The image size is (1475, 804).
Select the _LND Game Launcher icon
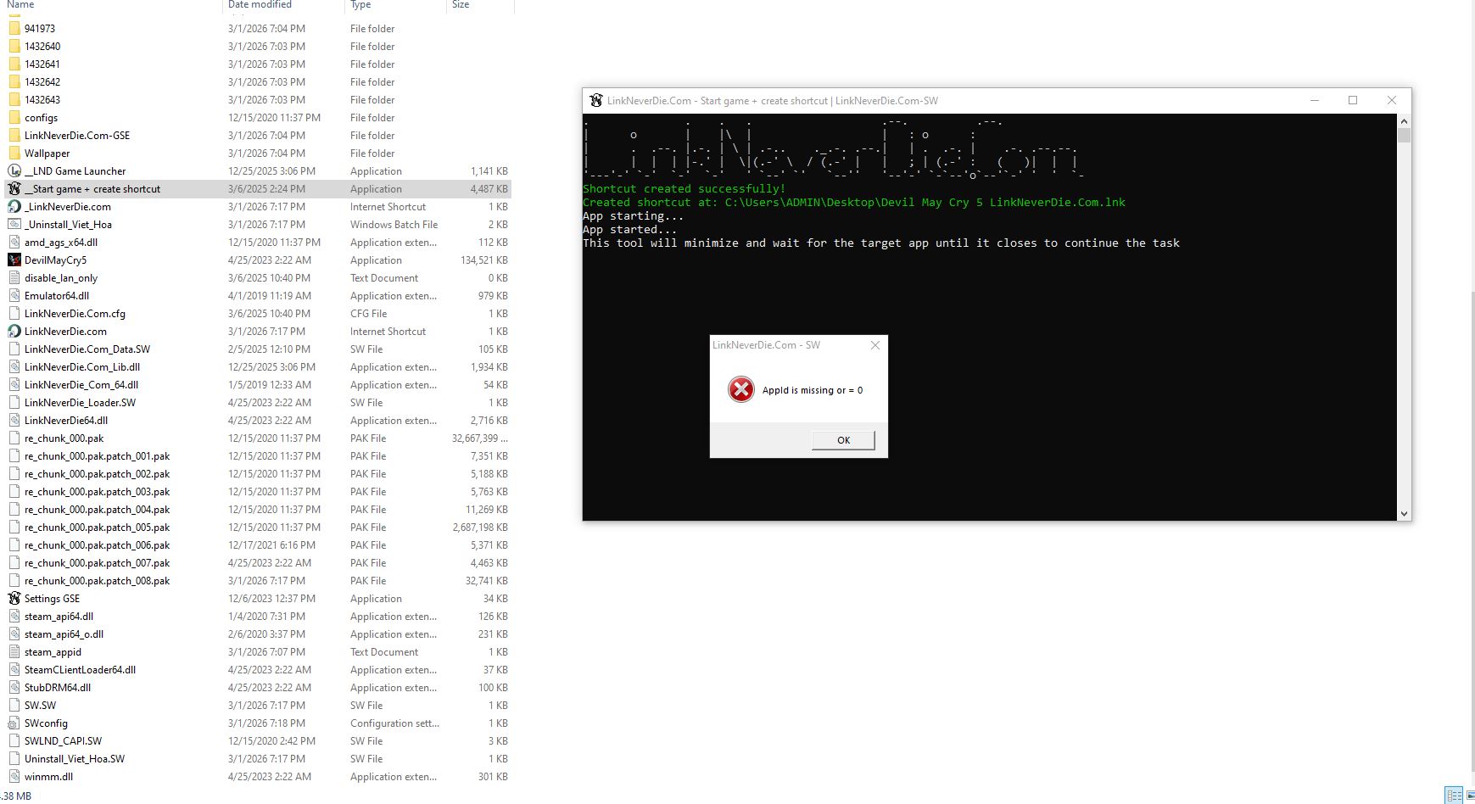[14, 171]
